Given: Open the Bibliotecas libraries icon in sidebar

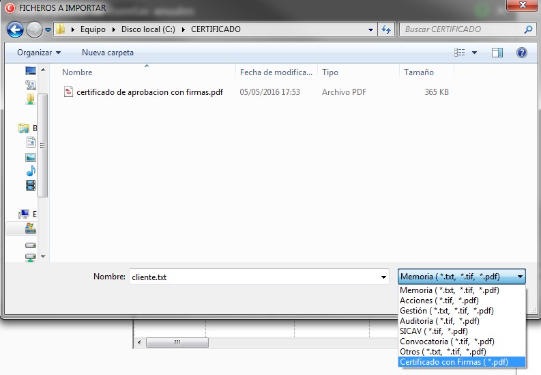Looking at the screenshot, I should point(23,128).
